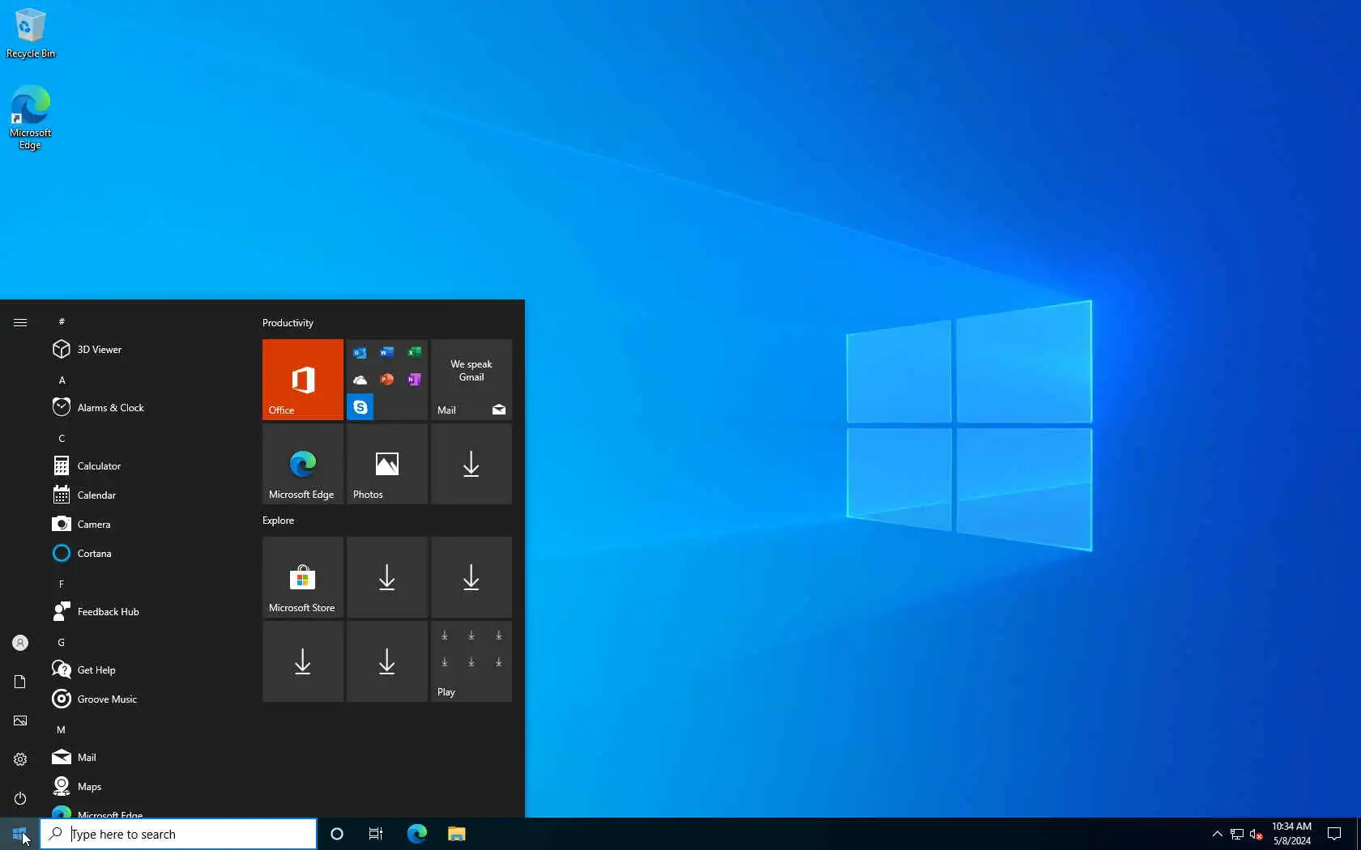
Task: Open File Explorer from the taskbar
Action: point(457,834)
